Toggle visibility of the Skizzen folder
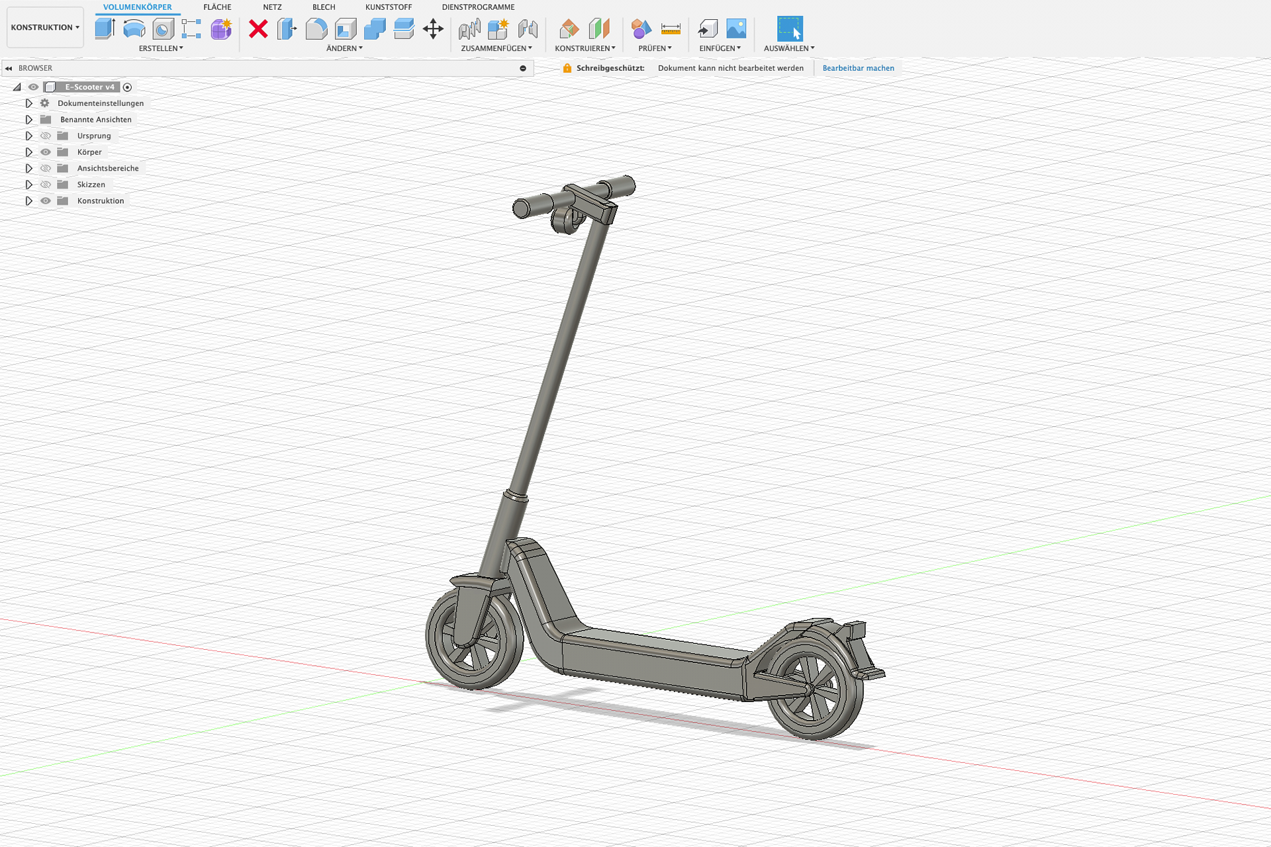 click(46, 185)
